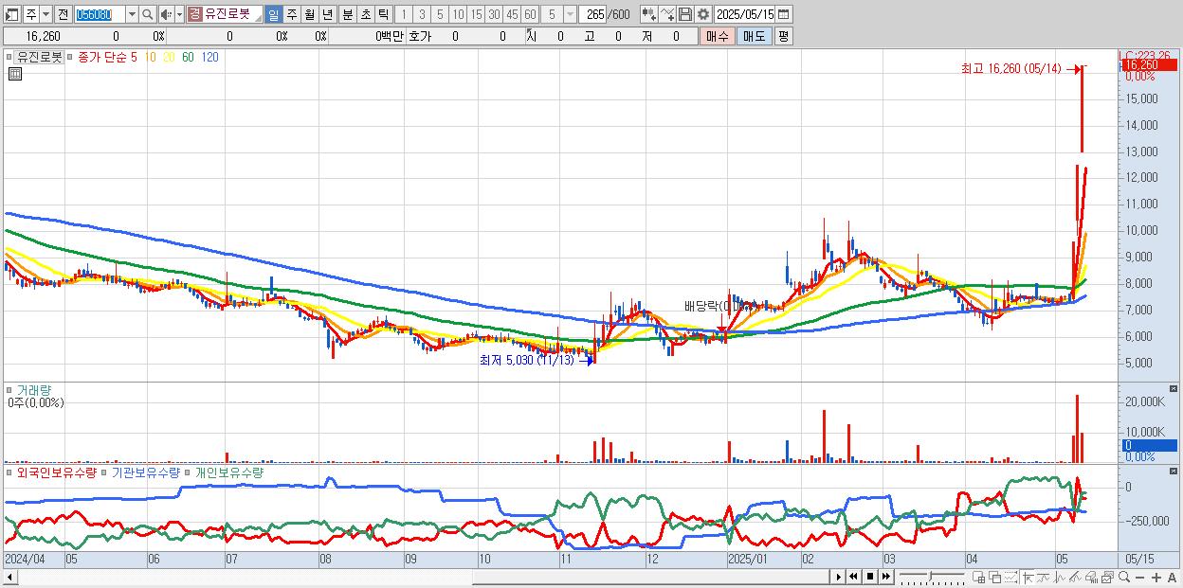
Task: Edit the date field 2025/05/15
Action: (745, 14)
